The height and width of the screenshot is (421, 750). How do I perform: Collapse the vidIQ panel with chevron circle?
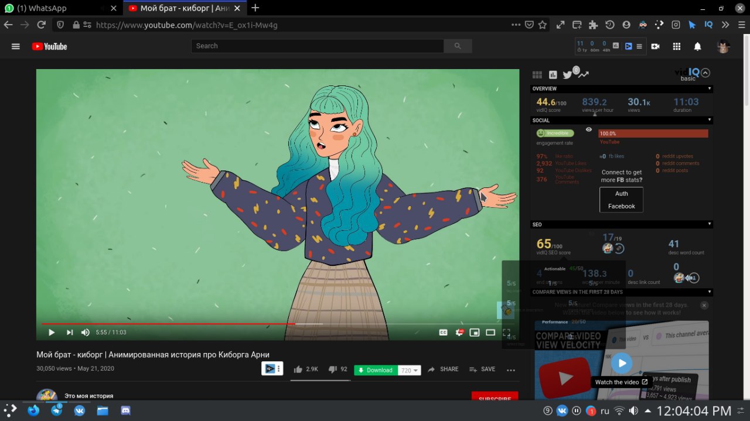point(705,73)
